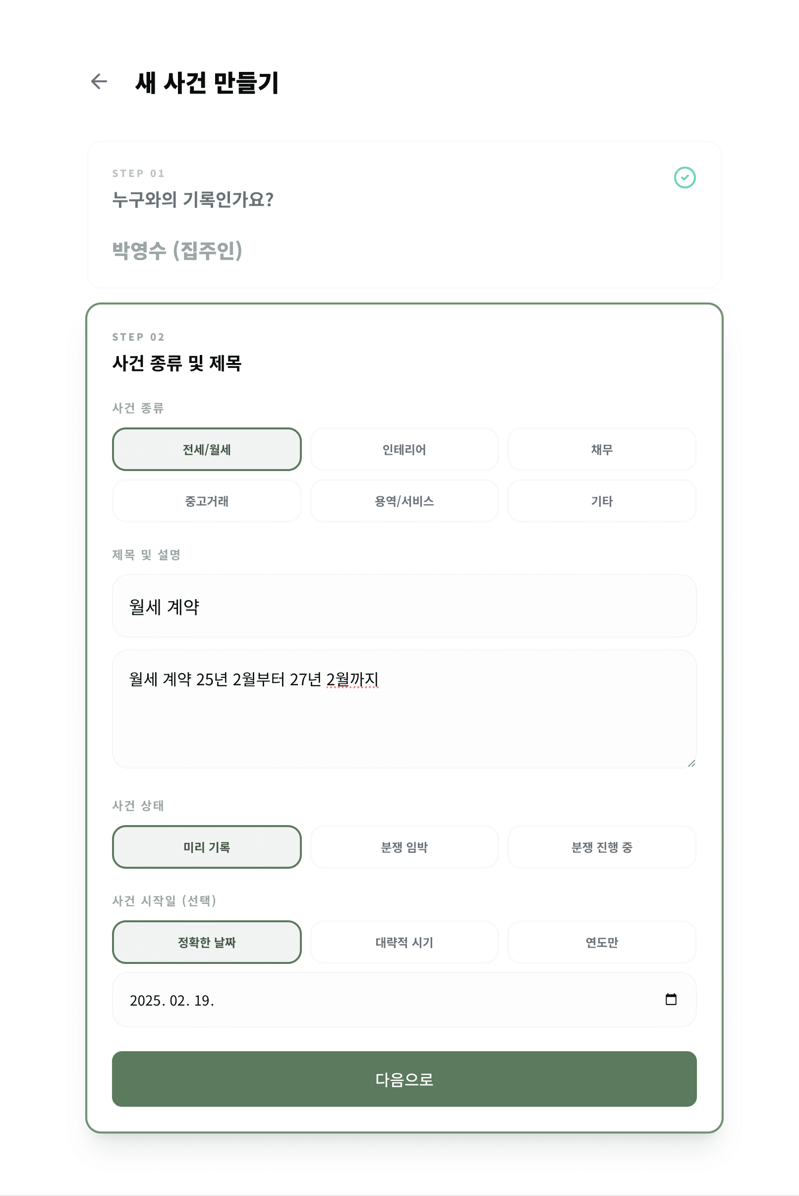
Task: Pick 중고거래 case type
Action: (x=206, y=501)
